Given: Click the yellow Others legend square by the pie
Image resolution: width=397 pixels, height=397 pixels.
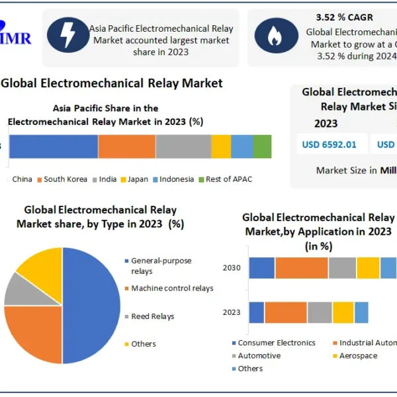Looking at the screenshot, I should pyautogui.click(x=127, y=344).
